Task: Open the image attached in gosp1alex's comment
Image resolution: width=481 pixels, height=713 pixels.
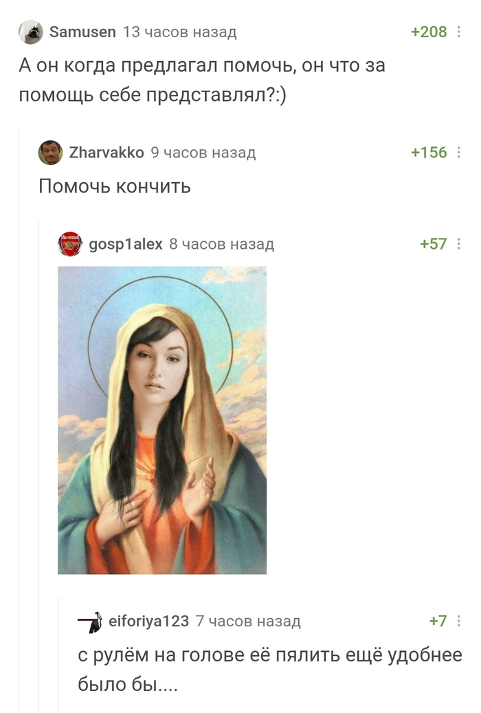Action: tap(162, 420)
